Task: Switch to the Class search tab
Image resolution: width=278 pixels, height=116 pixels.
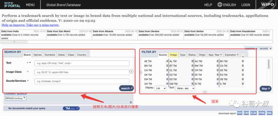Action: [71, 55]
